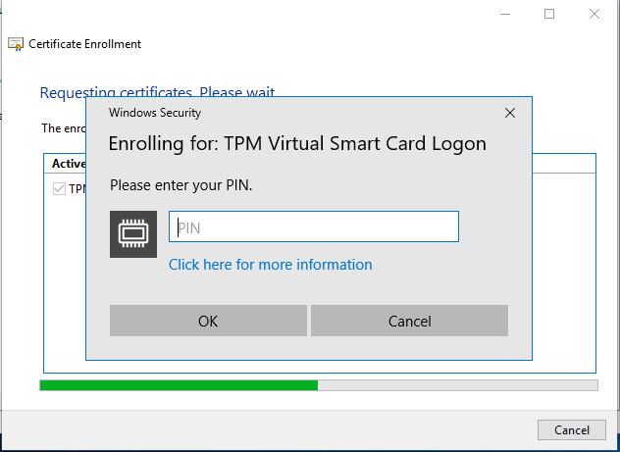Viewport: 620px width, 452px height.
Task: Click the 'Please enter your PIN.' text
Action: 181,185
